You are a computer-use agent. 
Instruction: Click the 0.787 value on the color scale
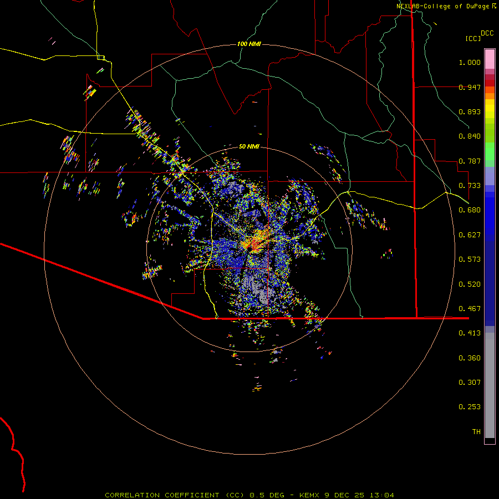470,161
